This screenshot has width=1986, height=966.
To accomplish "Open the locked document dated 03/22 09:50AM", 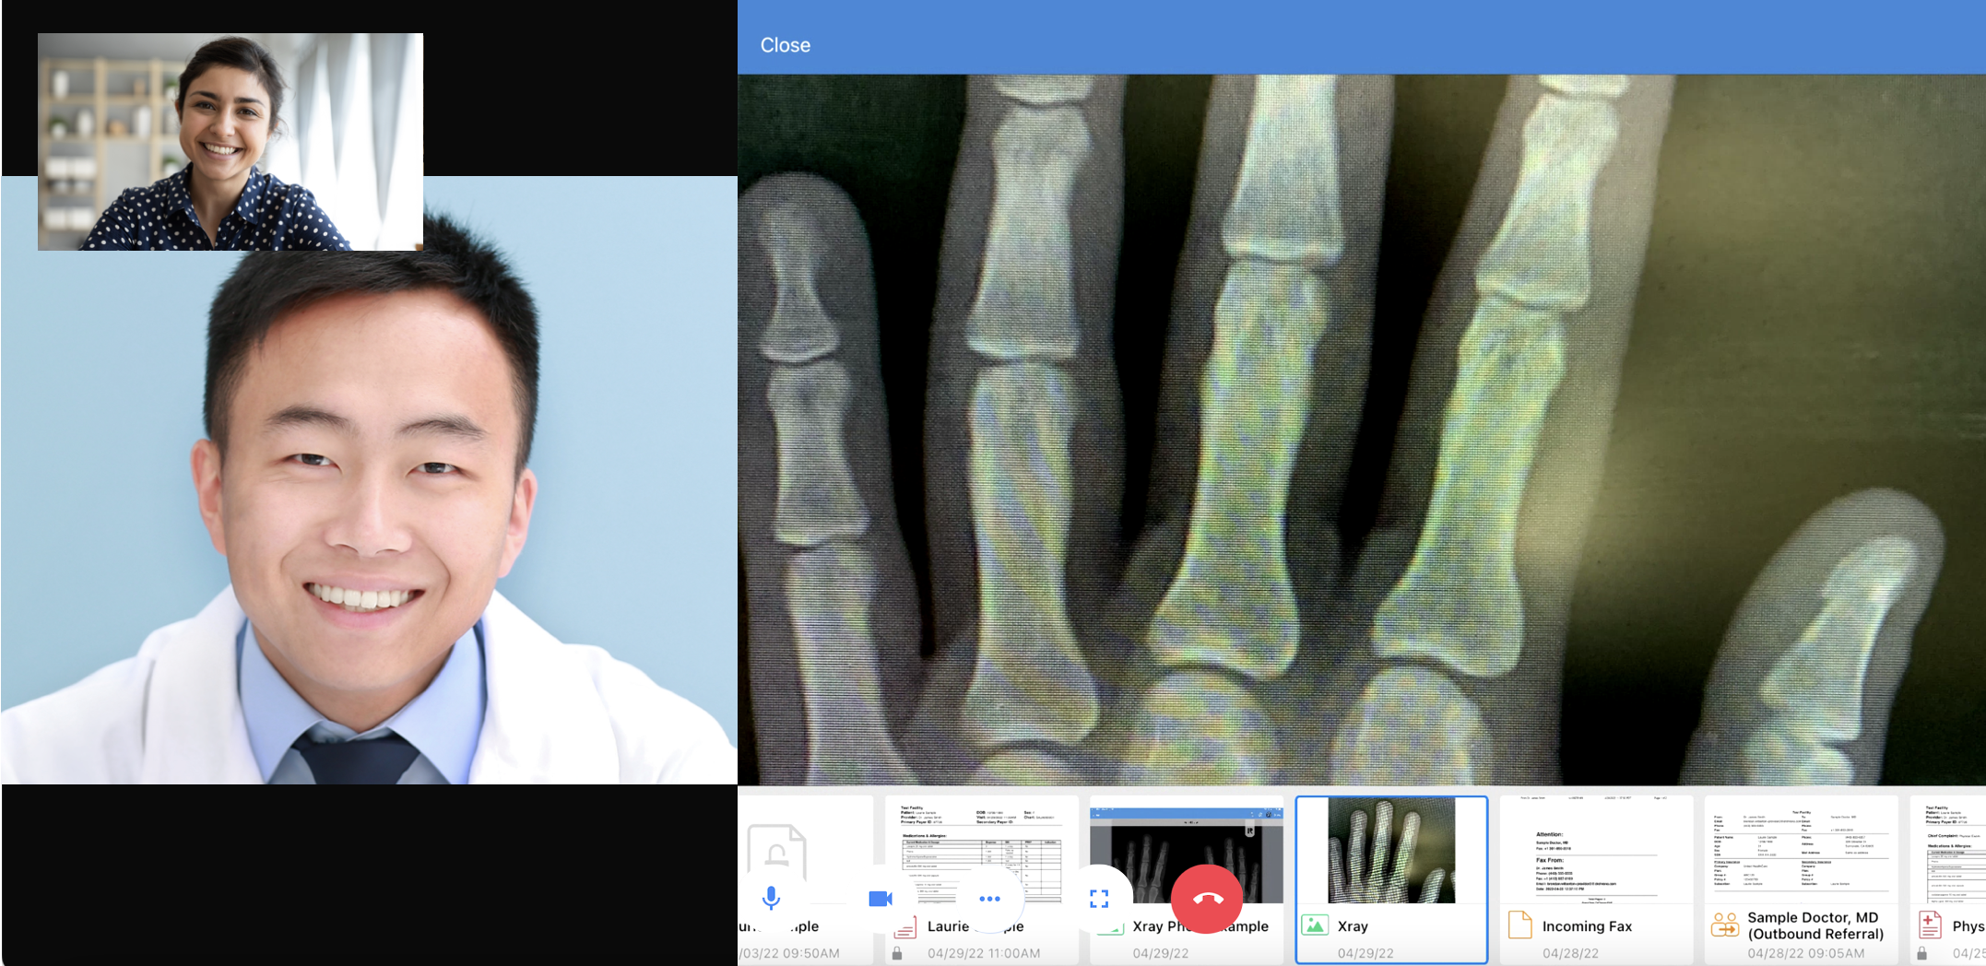I will click(805, 879).
